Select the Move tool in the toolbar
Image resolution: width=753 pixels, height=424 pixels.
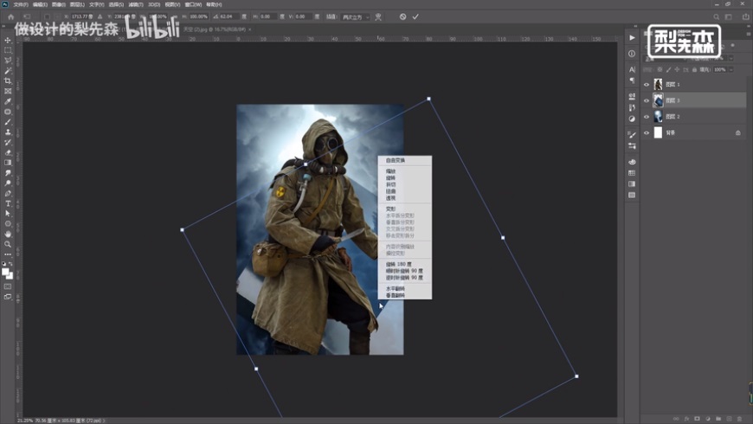coord(8,40)
